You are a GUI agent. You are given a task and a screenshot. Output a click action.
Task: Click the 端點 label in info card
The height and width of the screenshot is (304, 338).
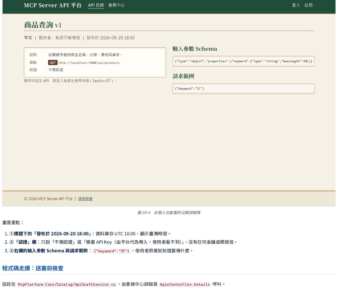click(33, 62)
